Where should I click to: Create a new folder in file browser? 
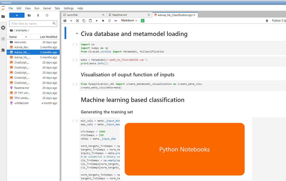(29, 16)
